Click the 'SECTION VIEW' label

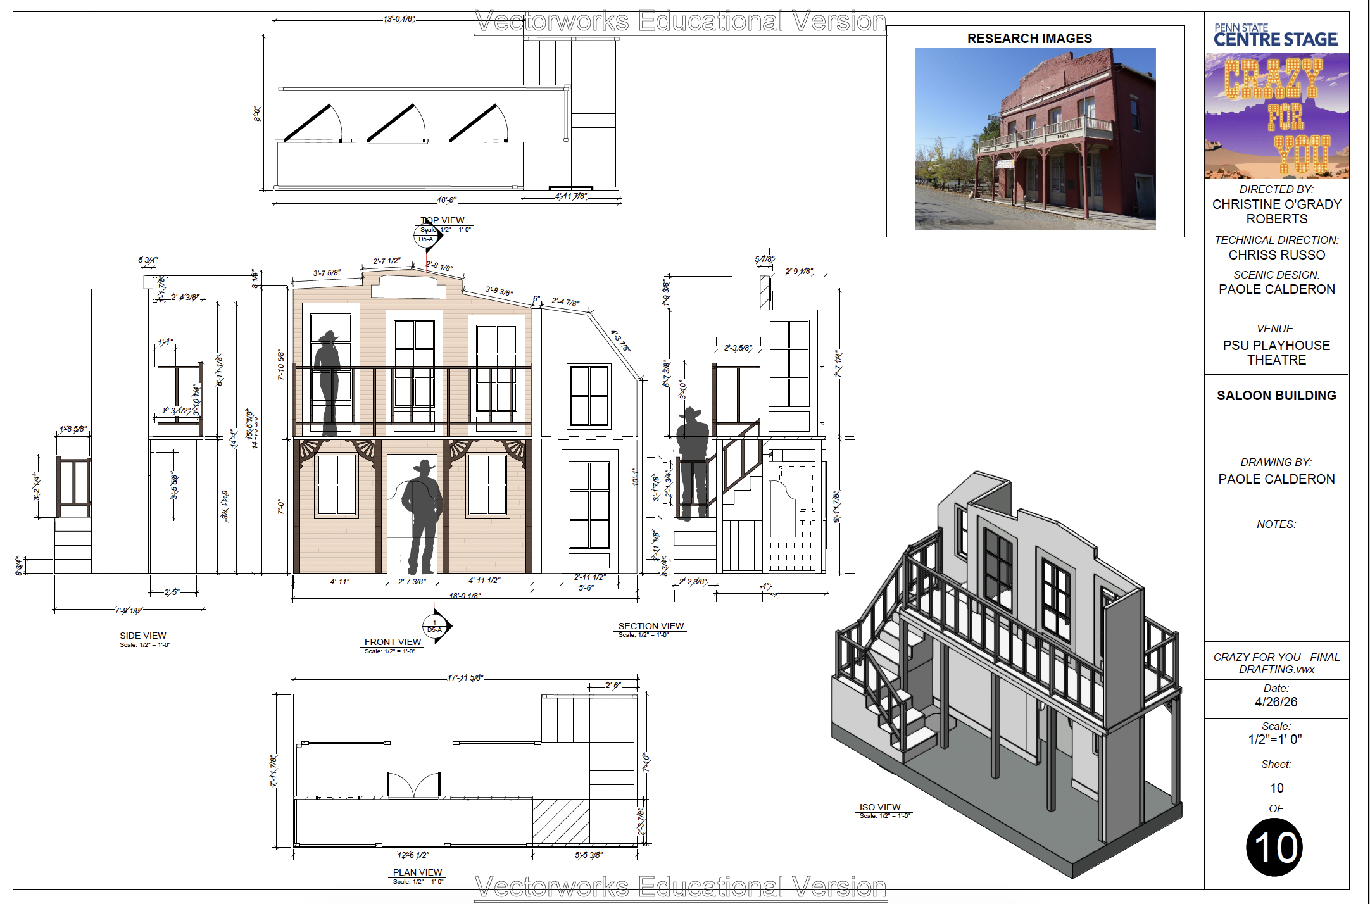tap(651, 626)
